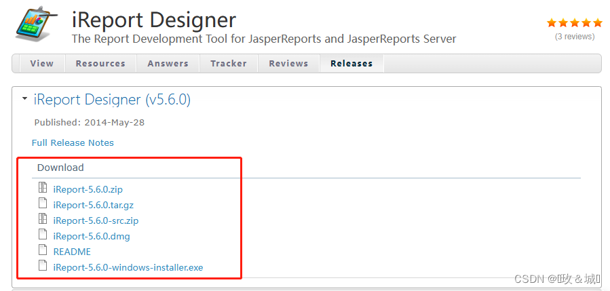Image resolution: width=610 pixels, height=291 pixels.
Task: Download iReport-5.6.0-src.zip source archive
Action: click(x=96, y=220)
